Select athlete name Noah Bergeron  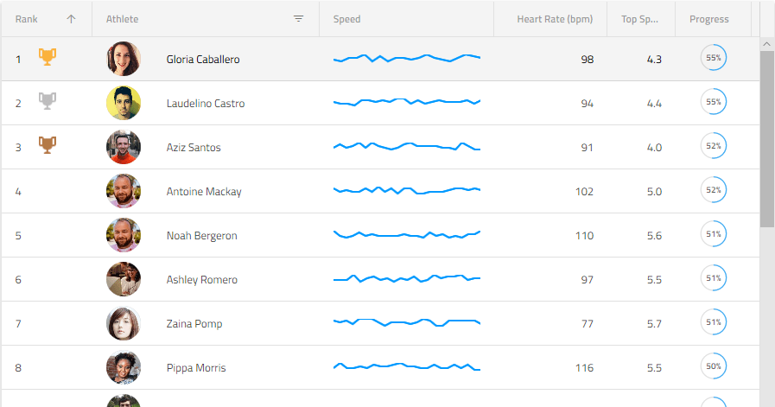201,236
